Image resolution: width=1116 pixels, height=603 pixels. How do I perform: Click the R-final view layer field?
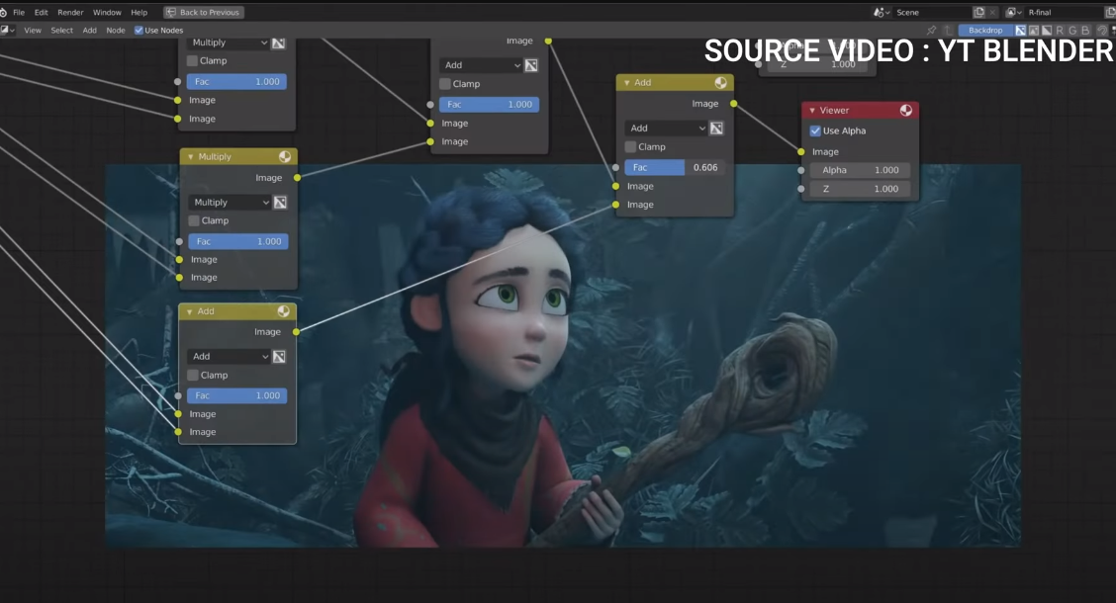pyautogui.click(x=1065, y=12)
